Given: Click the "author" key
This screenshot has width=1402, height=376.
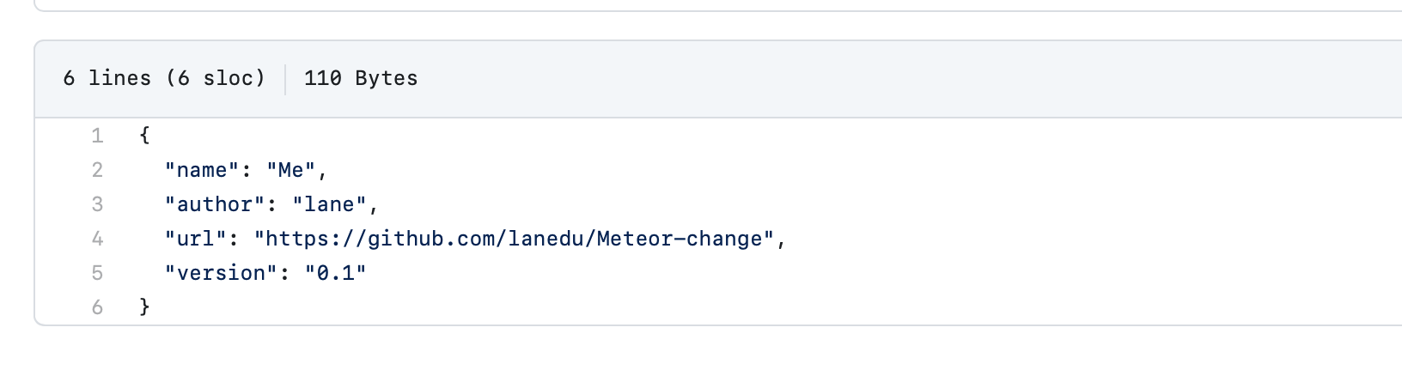Looking at the screenshot, I should pyautogui.click(x=215, y=204).
